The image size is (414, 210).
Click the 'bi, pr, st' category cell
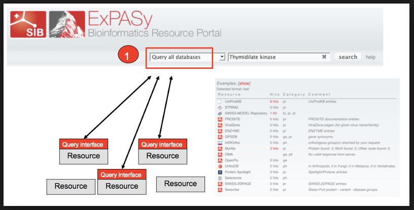coord(289,113)
